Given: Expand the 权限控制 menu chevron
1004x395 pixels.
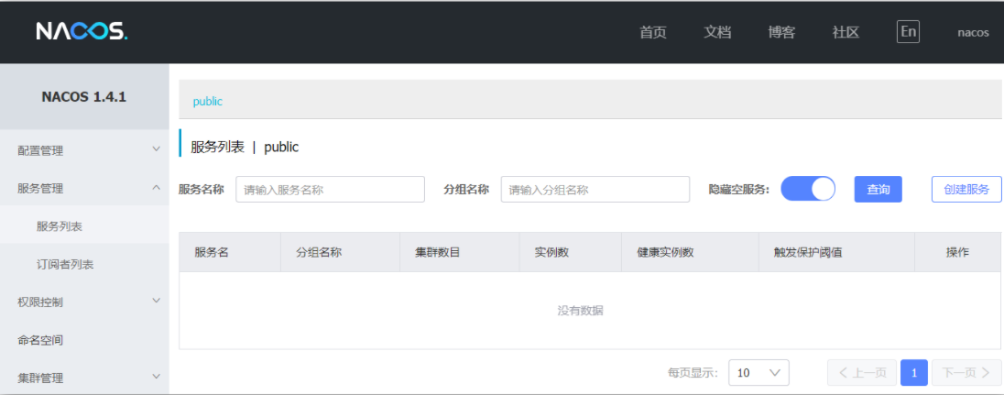Looking at the screenshot, I should pyautogui.click(x=157, y=301).
